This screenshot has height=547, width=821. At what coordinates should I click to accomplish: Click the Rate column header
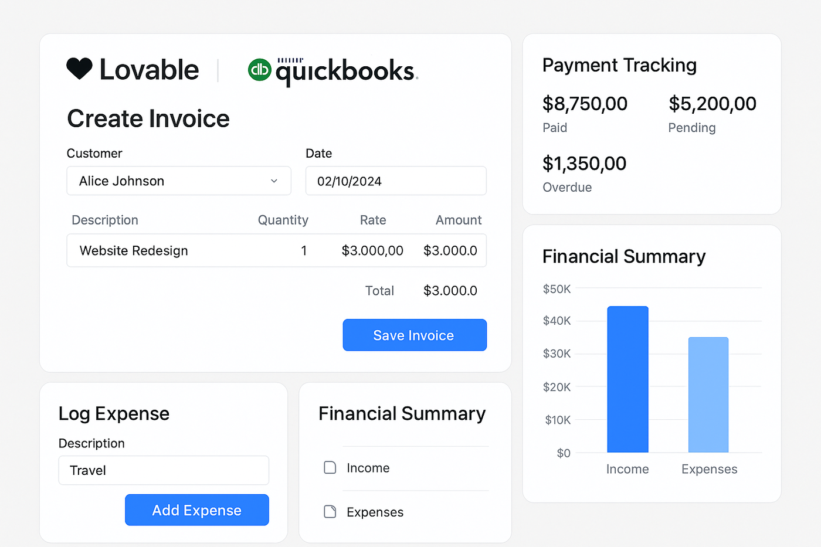[x=373, y=220]
